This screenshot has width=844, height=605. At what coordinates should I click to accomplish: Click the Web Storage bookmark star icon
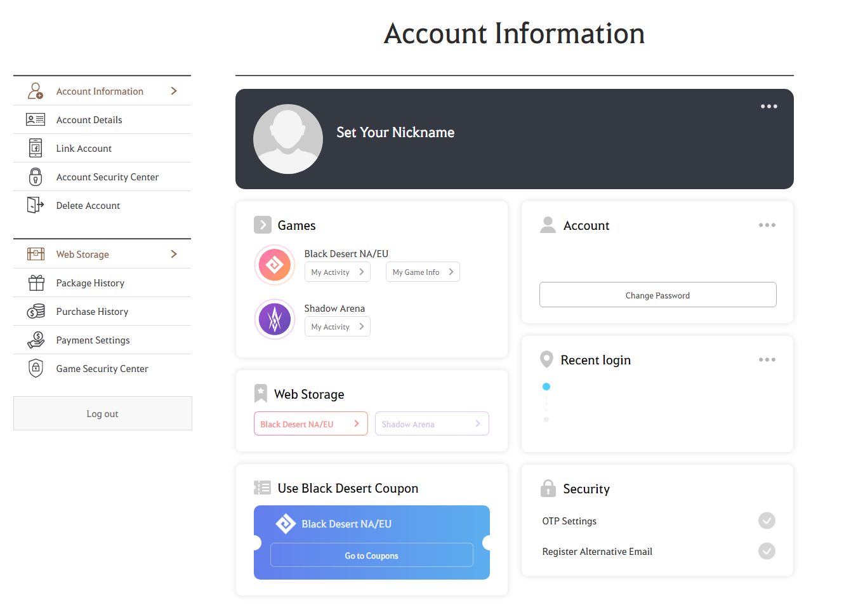[x=261, y=394]
